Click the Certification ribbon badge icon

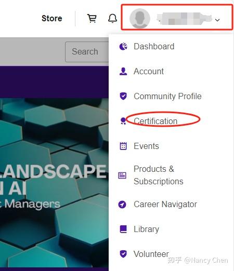pos(123,121)
